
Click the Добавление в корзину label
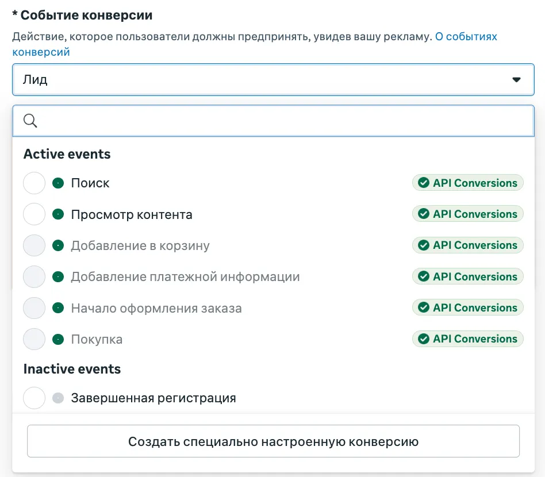coord(140,246)
